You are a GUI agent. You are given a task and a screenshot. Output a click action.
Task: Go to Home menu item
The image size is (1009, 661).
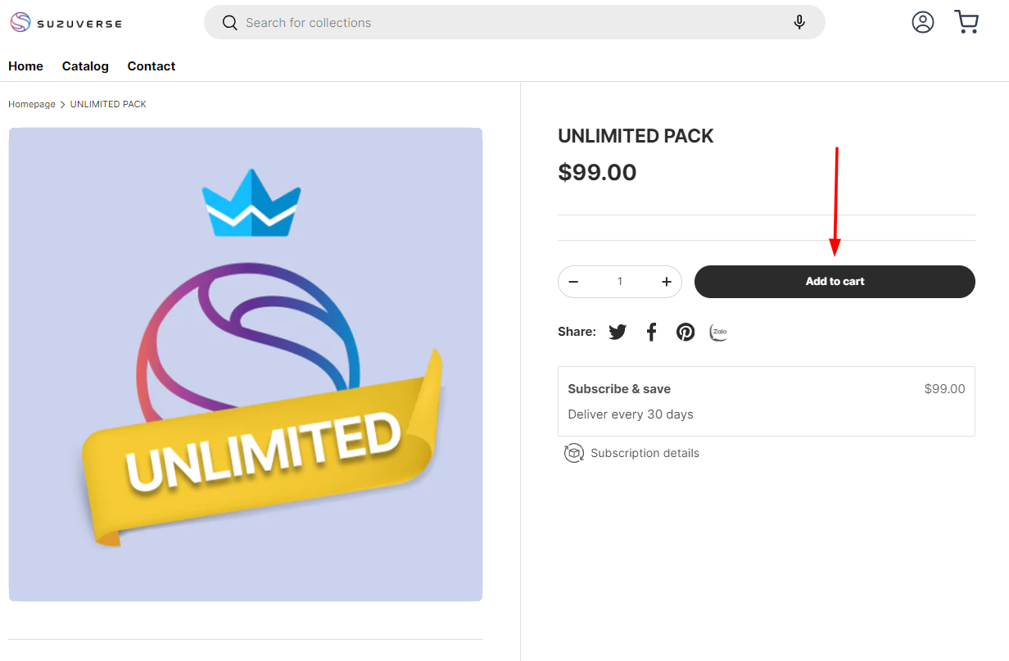tap(25, 66)
